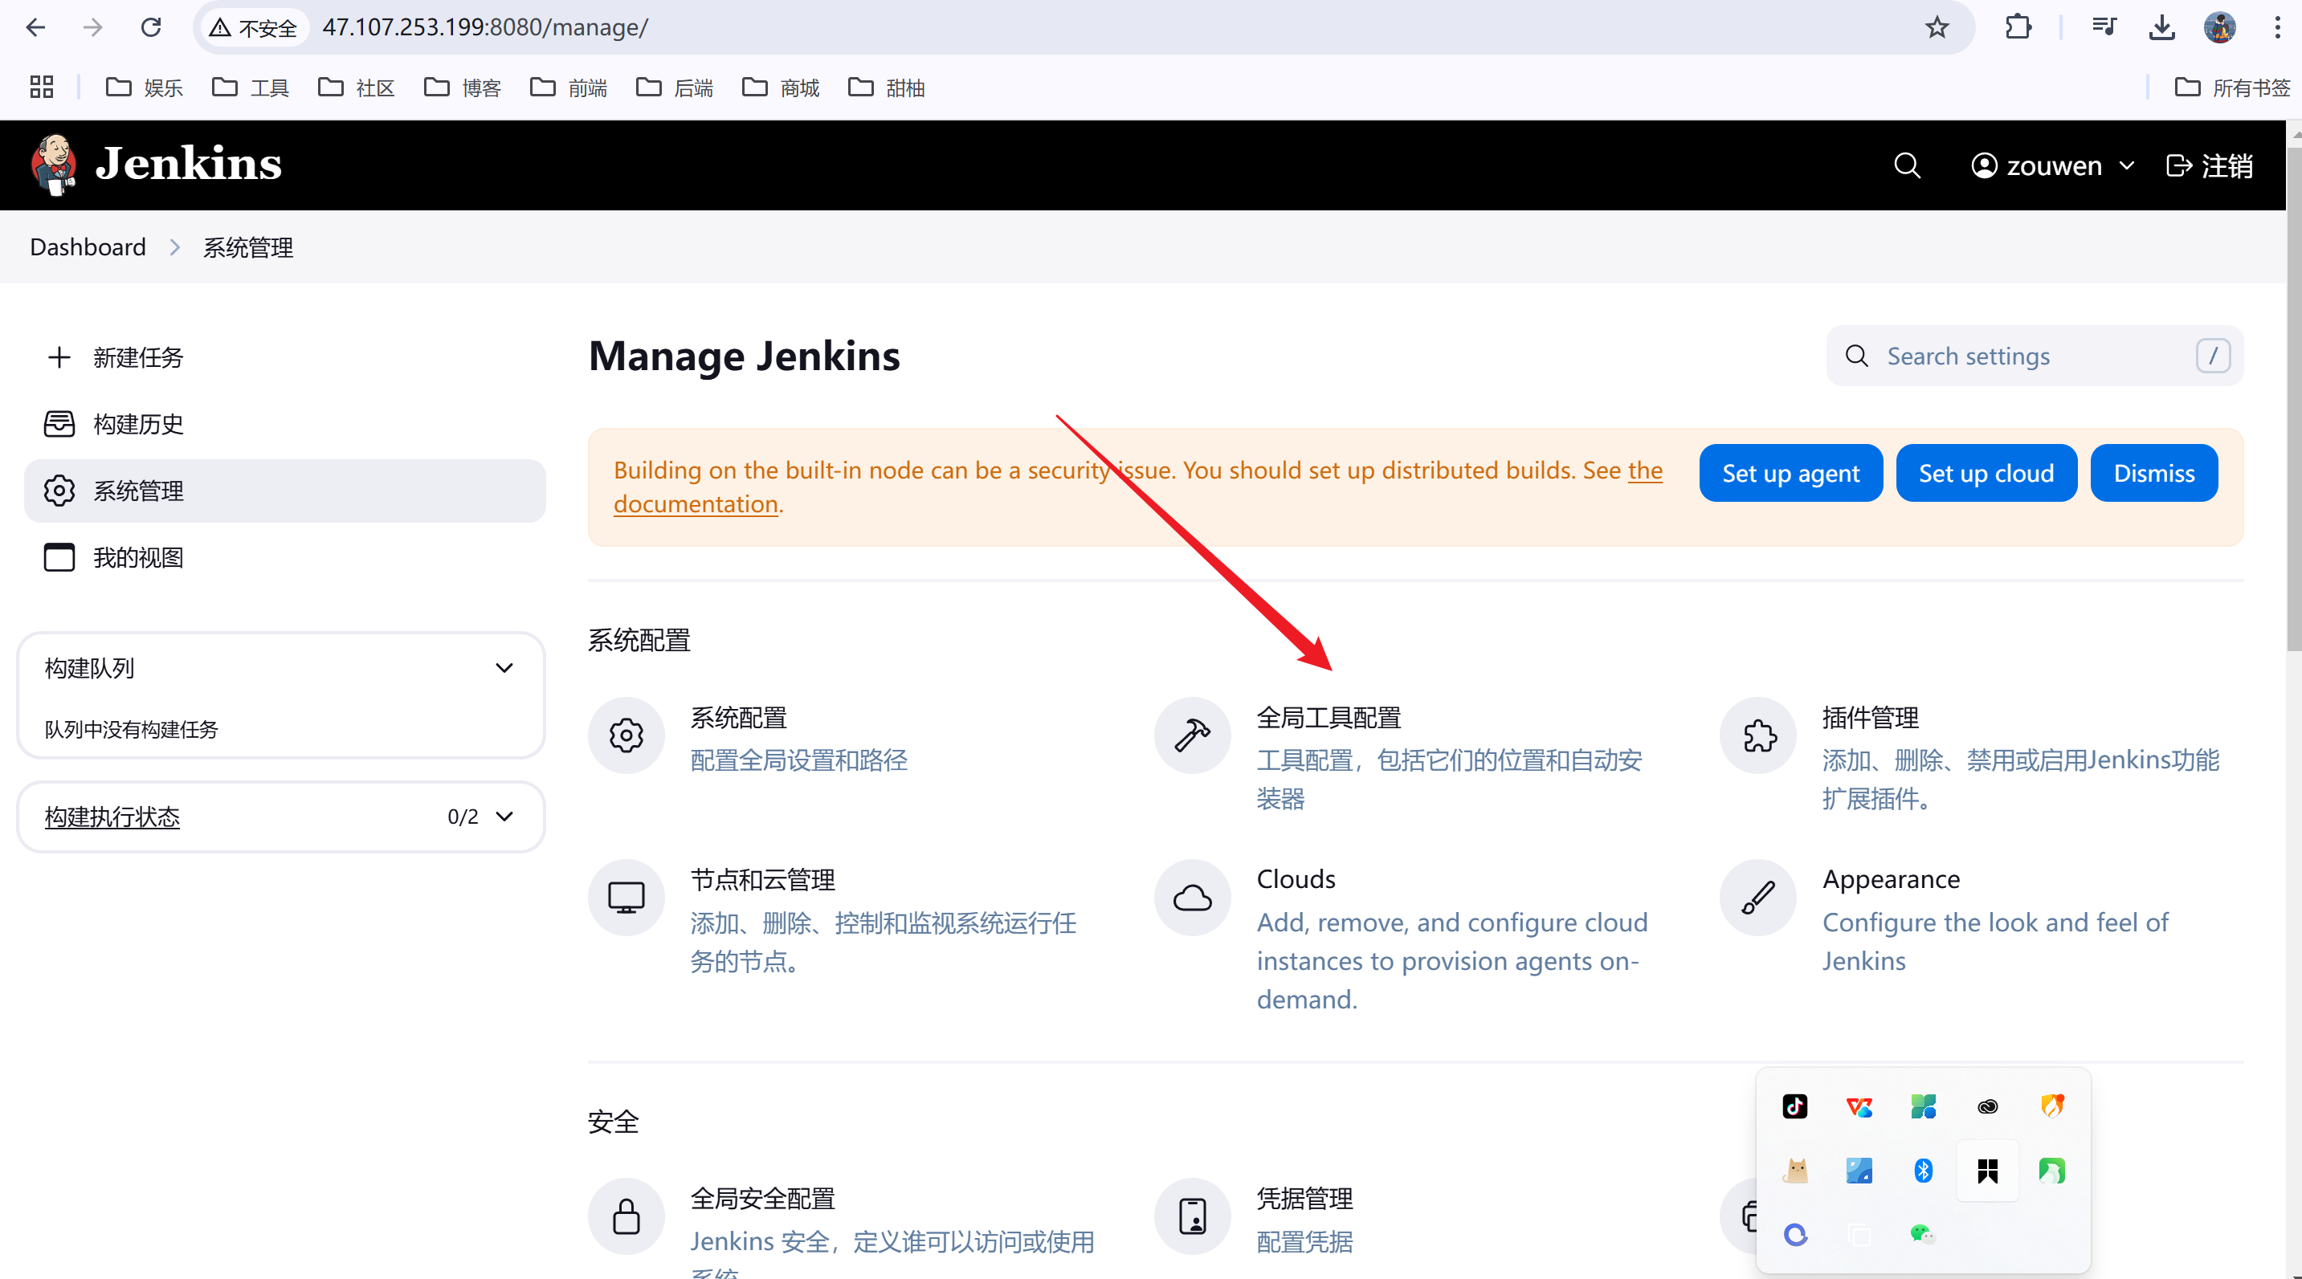Screen dimensions: 2302x1279
Task: Open Huorong security shield tray icon
Action: 2051,1106
